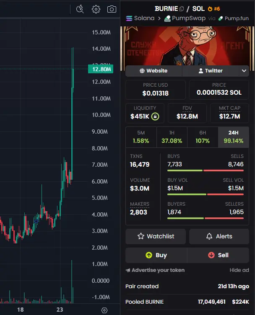Click the Sell button
The image size is (255, 315).
coord(218,255)
